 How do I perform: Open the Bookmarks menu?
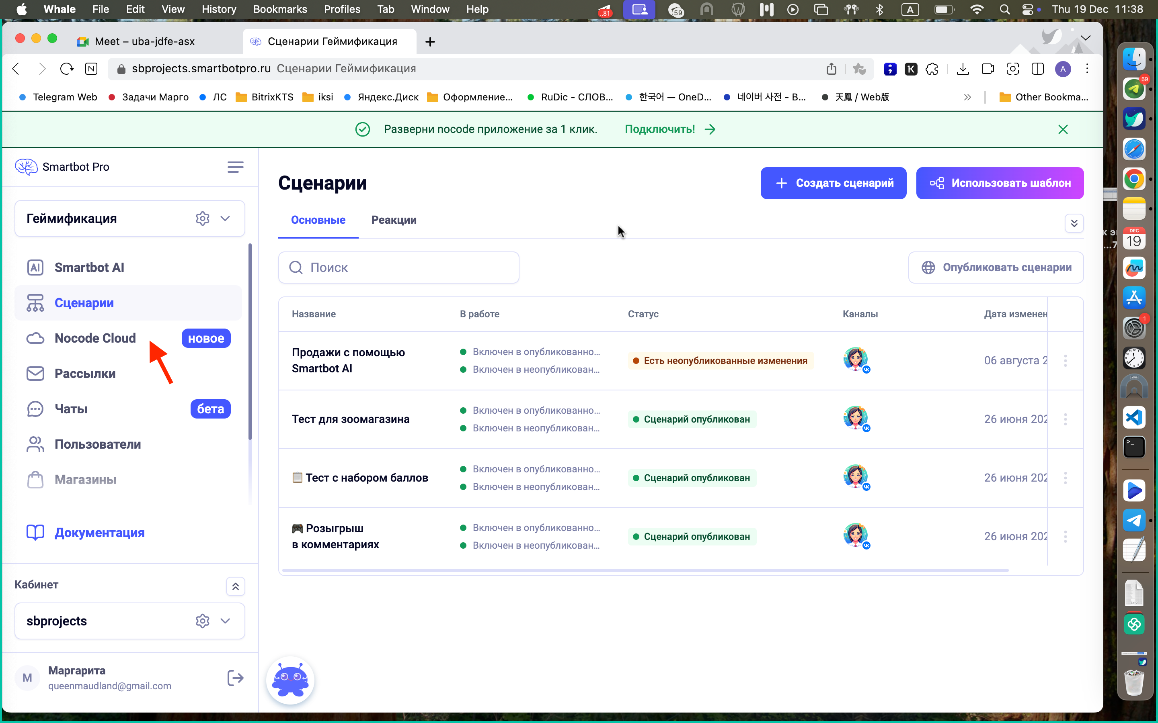click(x=280, y=9)
